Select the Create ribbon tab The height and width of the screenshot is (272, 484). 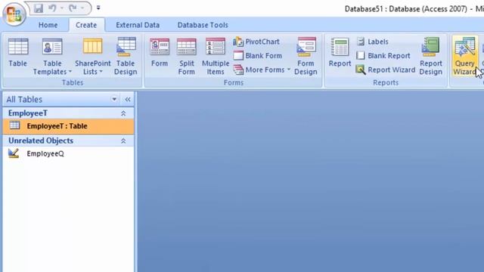pyautogui.click(x=86, y=25)
